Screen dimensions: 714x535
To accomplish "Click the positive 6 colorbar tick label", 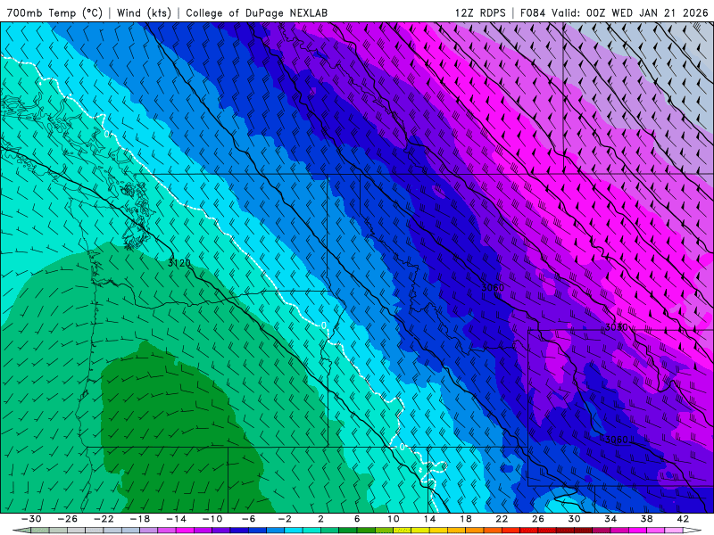I will click(357, 519).
